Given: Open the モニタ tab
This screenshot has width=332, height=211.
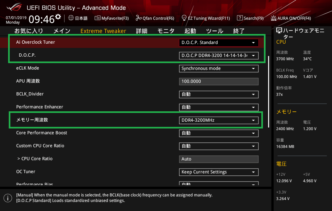Looking at the screenshot, I should pos(166,31).
